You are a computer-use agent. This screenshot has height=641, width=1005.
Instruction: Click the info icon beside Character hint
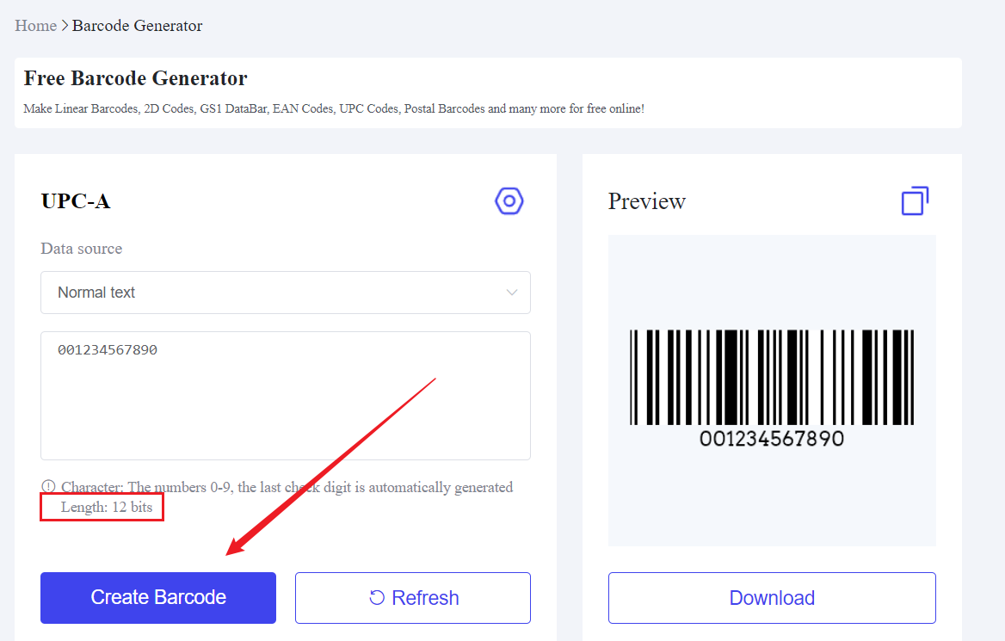click(x=49, y=486)
